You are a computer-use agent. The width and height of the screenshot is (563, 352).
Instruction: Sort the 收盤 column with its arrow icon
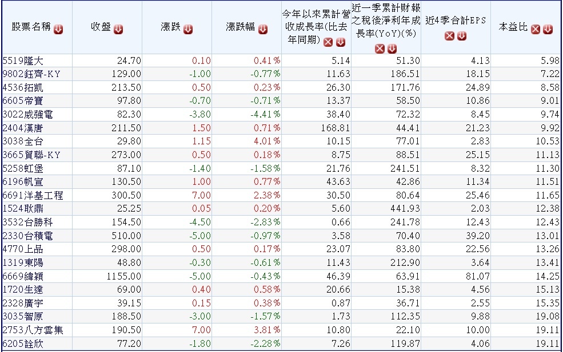pos(118,30)
